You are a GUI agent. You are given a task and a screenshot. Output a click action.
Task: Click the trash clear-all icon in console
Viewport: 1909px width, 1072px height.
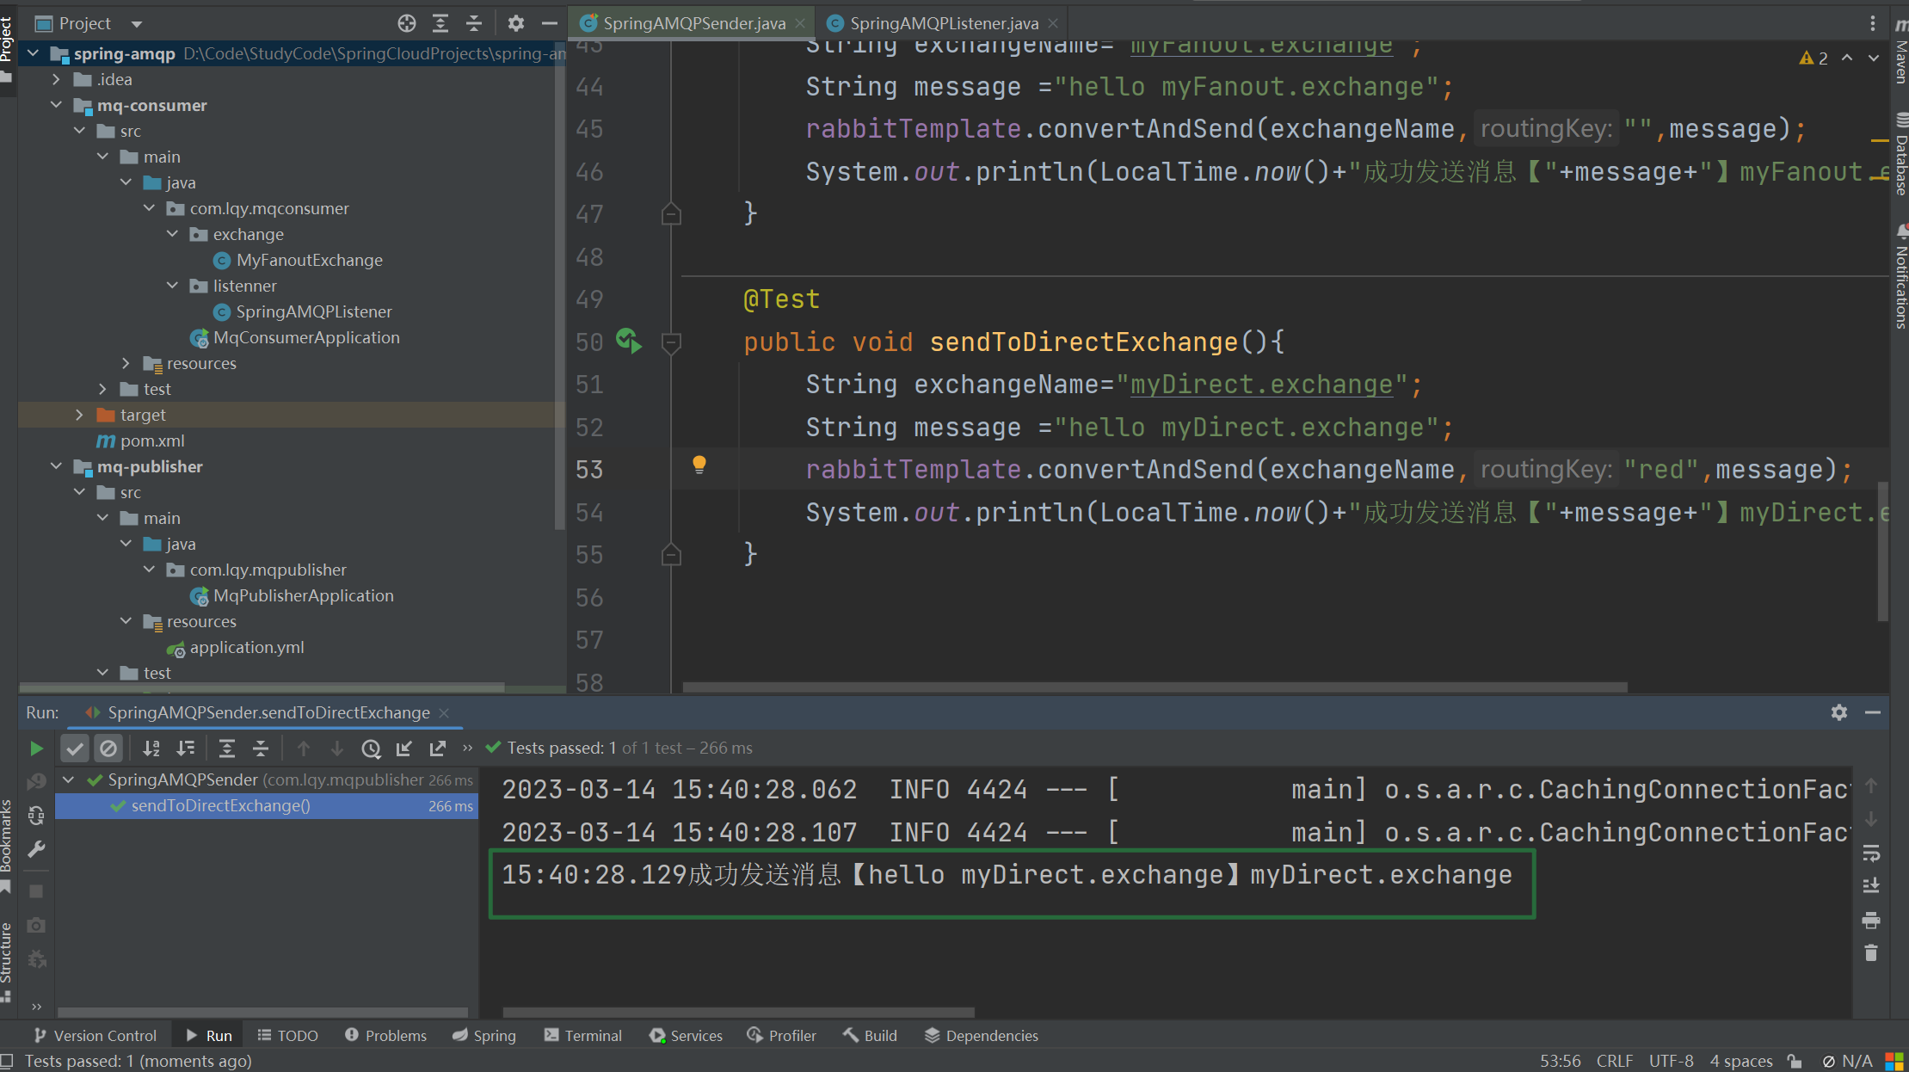point(1870,953)
